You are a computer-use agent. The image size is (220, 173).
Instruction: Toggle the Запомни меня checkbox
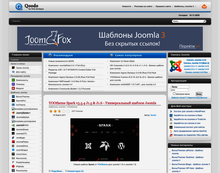(174, 94)
